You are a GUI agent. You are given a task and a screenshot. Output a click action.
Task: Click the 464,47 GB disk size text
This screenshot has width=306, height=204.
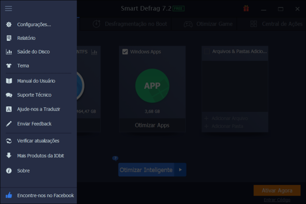pos(86,111)
